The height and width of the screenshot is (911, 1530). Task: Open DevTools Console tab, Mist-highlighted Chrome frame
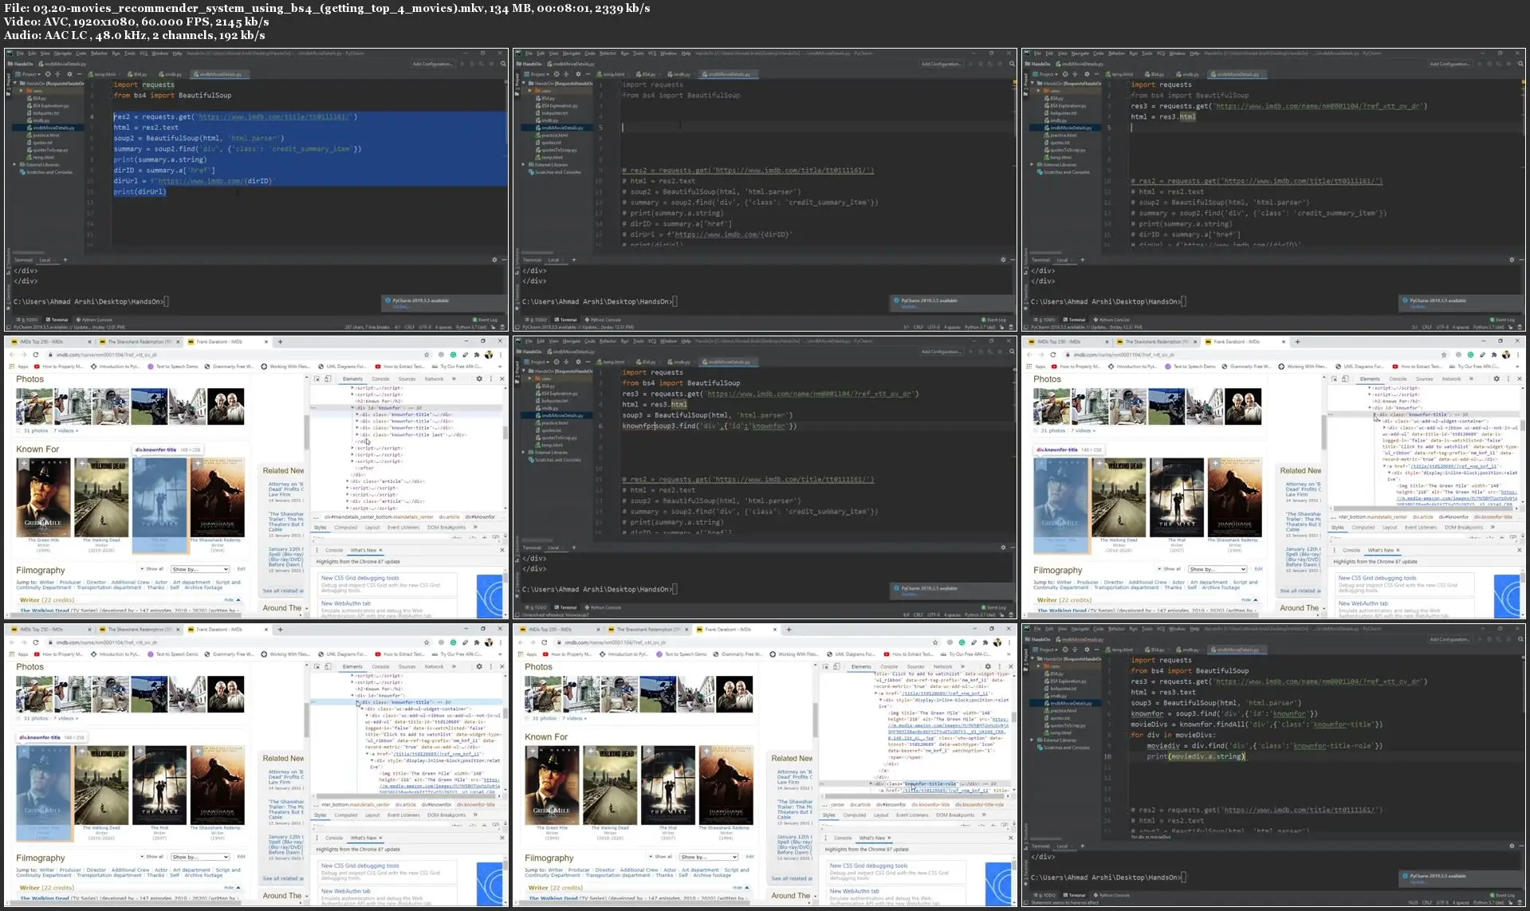point(380,379)
